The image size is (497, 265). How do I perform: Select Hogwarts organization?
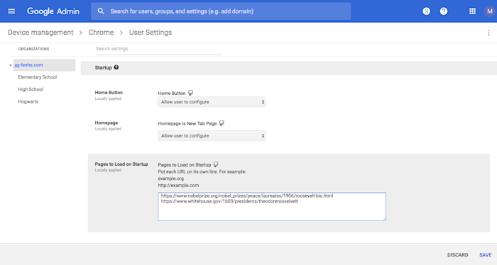pos(28,101)
